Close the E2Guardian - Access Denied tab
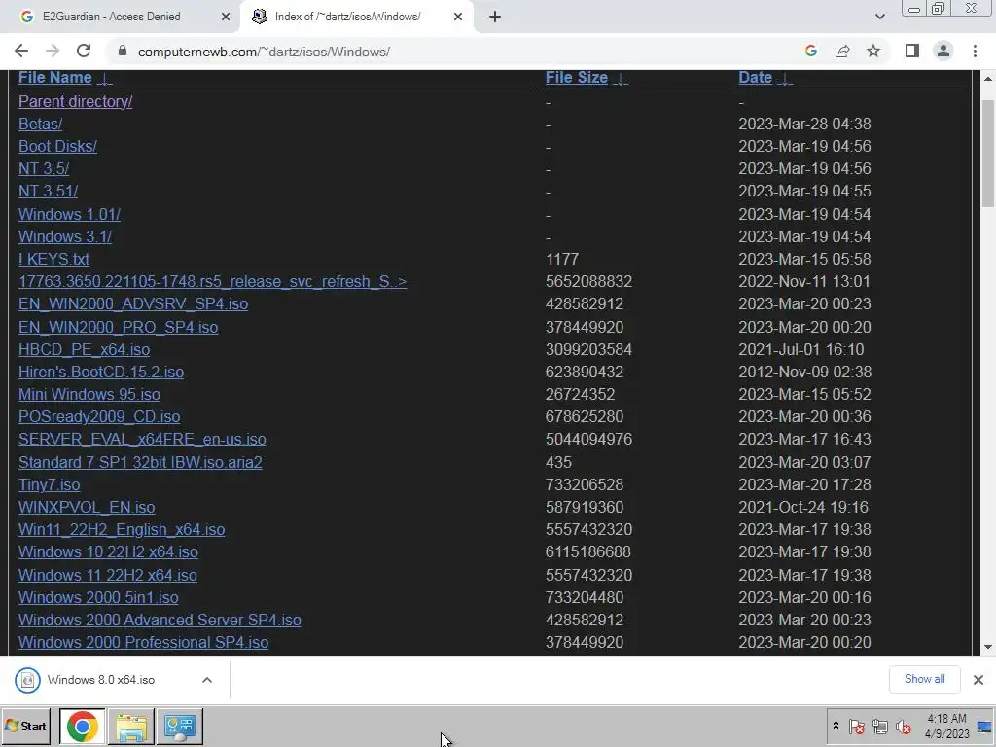This screenshot has width=996, height=747. [x=226, y=18]
